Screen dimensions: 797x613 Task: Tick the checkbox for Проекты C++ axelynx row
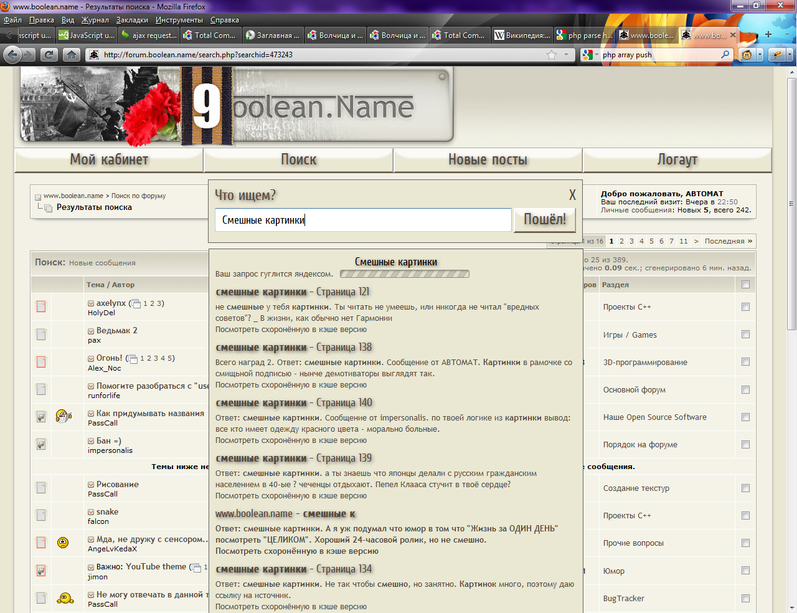pyautogui.click(x=745, y=307)
